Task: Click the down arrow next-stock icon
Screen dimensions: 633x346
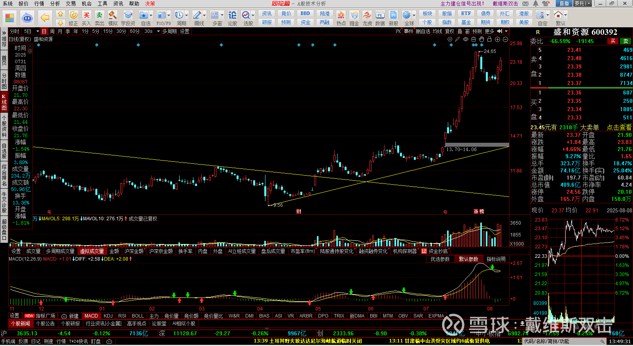Action: pos(61,23)
